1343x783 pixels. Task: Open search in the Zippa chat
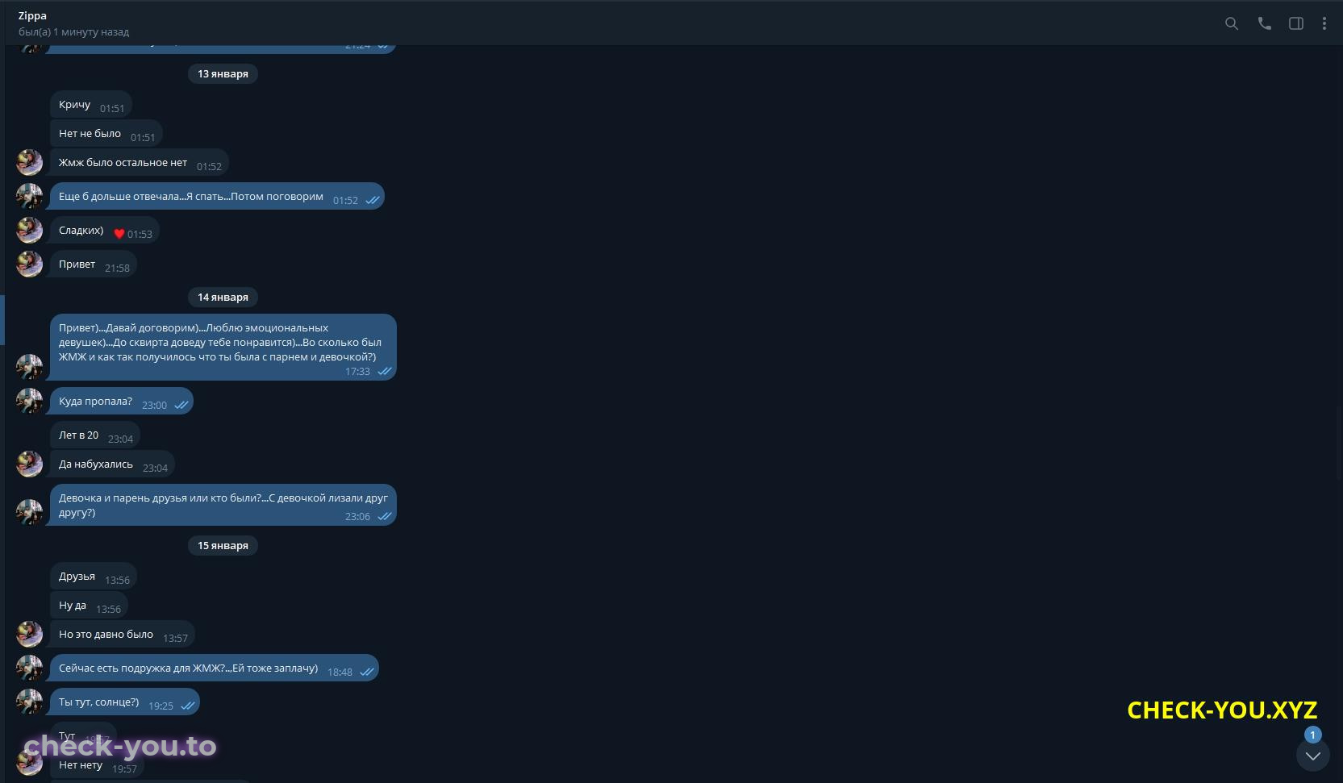click(x=1231, y=23)
